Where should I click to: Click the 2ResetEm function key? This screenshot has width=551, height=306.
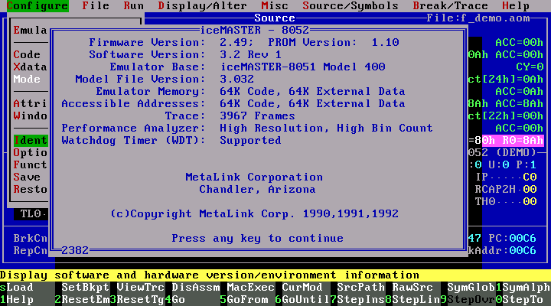point(82,300)
